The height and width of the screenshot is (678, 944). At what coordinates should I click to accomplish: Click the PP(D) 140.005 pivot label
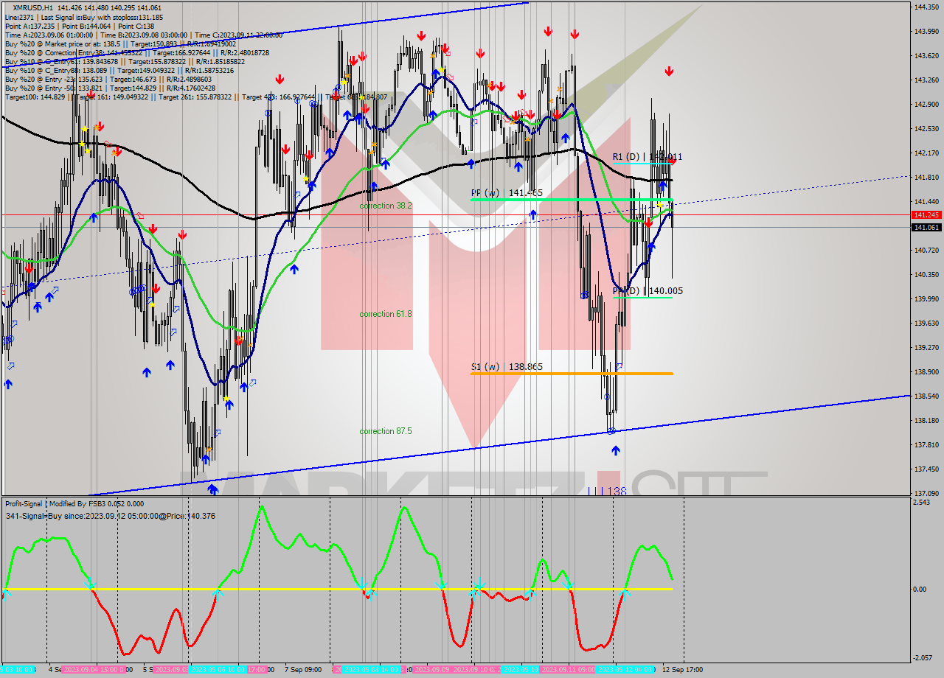point(648,291)
